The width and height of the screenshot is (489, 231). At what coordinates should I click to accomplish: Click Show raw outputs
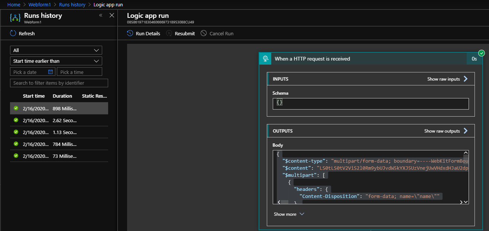446,131
